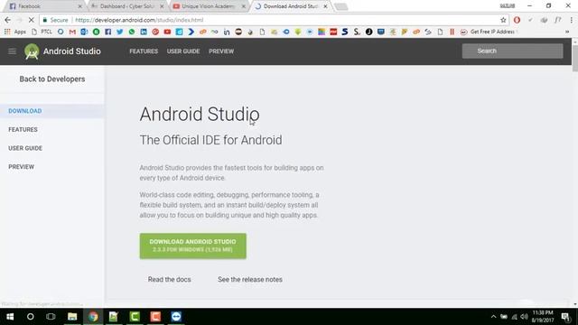Open the Opera extension icon in toolbar

click(x=517, y=20)
